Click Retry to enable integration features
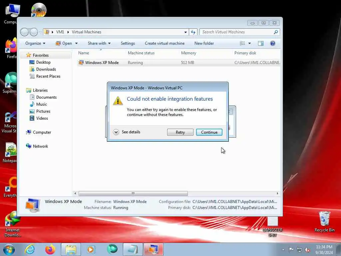 (x=180, y=132)
